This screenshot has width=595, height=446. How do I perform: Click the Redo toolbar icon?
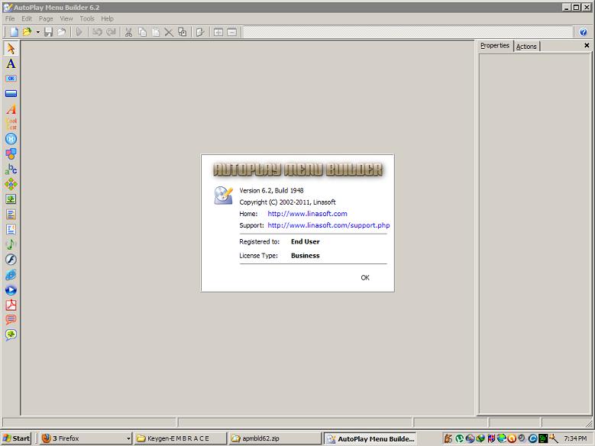point(111,32)
